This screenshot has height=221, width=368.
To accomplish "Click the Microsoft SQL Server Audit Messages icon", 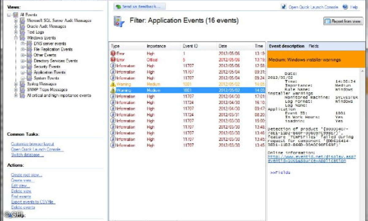I will 22,21.
